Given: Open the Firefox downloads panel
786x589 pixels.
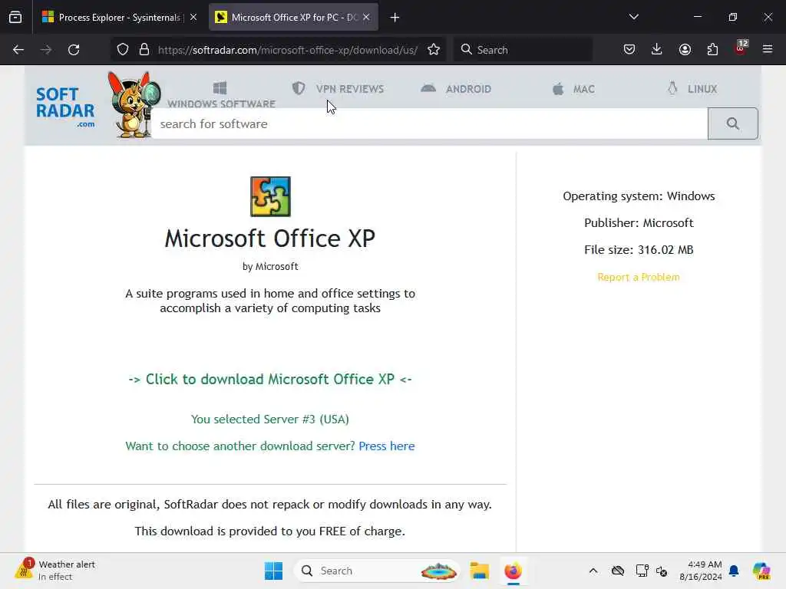Looking at the screenshot, I should click(657, 49).
